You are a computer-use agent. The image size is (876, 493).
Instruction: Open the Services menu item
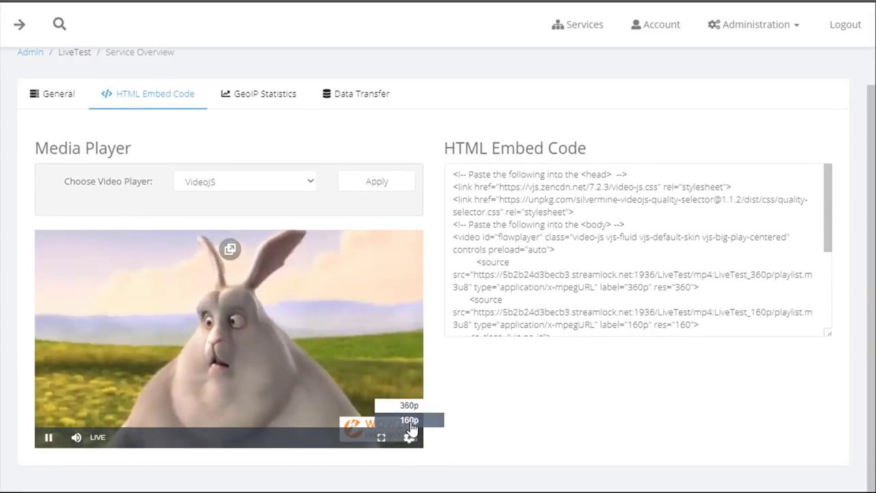578,25
